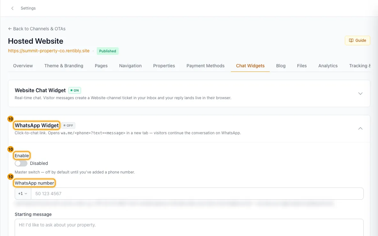Click the Website Chat Widget ON badge
The image size is (378, 236).
pyautogui.click(x=75, y=90)
